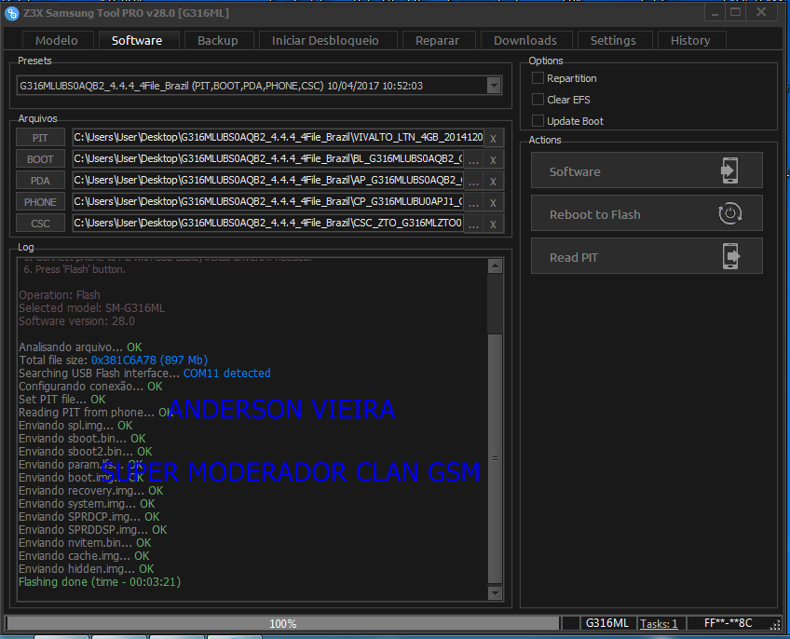Click the 'Selected model: SM-G316ML' log line
This screenshot has height=639, width=790.
[x=91, y=308]
